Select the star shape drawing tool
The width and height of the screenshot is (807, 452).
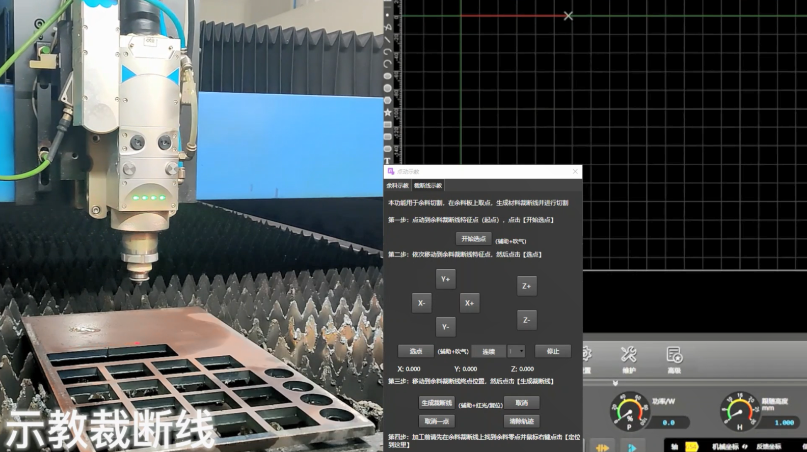click(x=388, y=112)
